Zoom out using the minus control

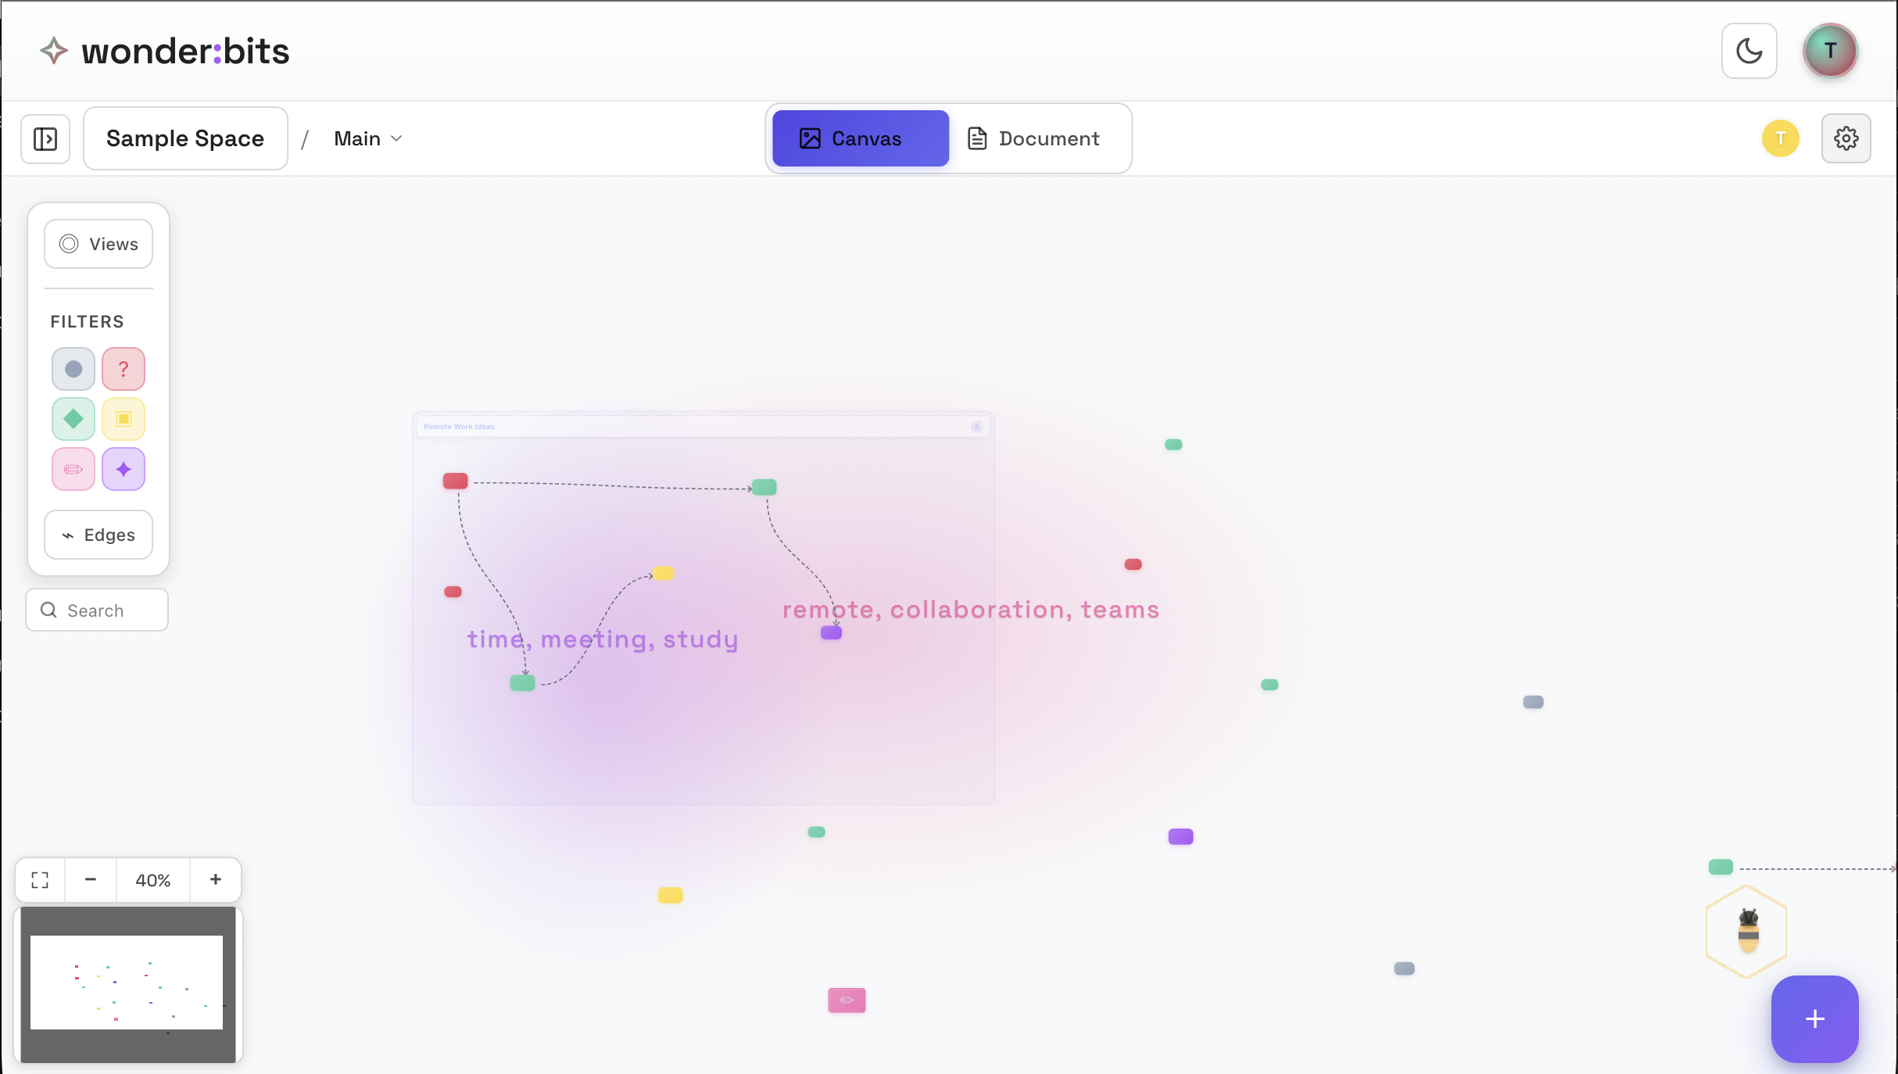[x=91, y=879]
